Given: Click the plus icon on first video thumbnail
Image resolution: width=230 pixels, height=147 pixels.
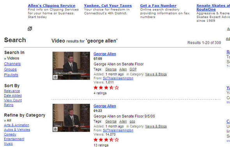Looking at the screenshot, I should pyautogui.click(x=55, y=77).
